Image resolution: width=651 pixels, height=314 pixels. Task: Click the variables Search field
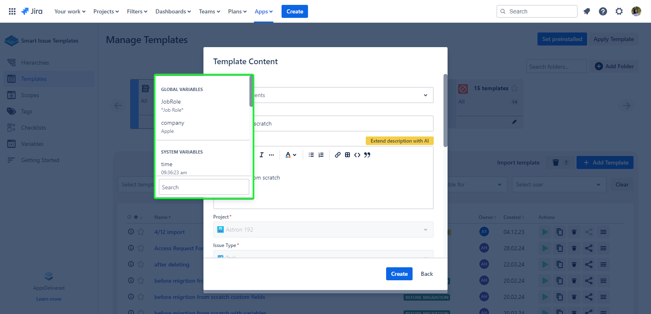click(203, 187)
